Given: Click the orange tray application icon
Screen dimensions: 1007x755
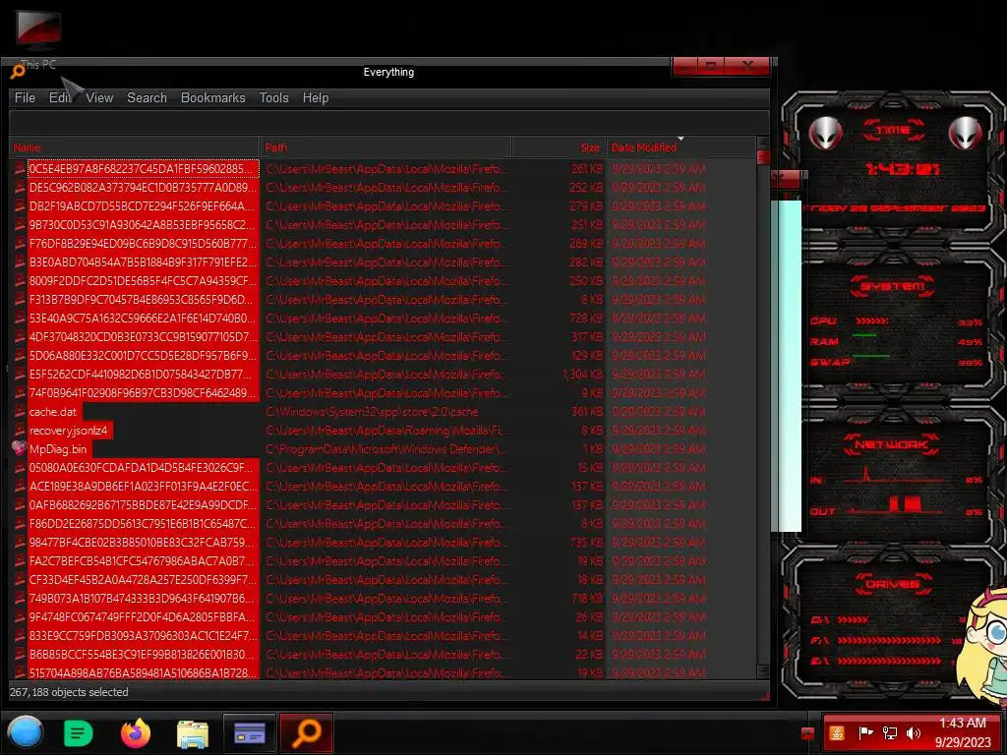Looking at the screenshot, I should pyautogui.click(x=837, y=733).
